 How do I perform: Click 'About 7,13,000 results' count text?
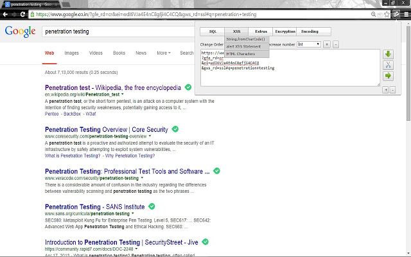point(82,73)
